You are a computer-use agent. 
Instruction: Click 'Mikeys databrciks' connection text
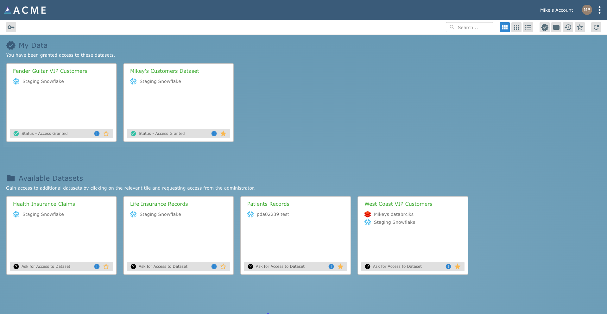click(394, 214)
